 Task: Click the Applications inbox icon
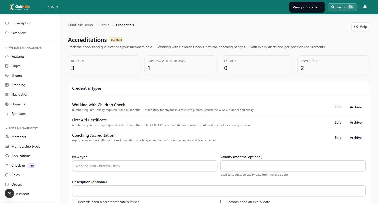(7, 156)
